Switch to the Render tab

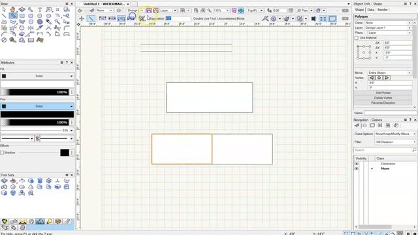pyautogui.click(x=383, y=10)
